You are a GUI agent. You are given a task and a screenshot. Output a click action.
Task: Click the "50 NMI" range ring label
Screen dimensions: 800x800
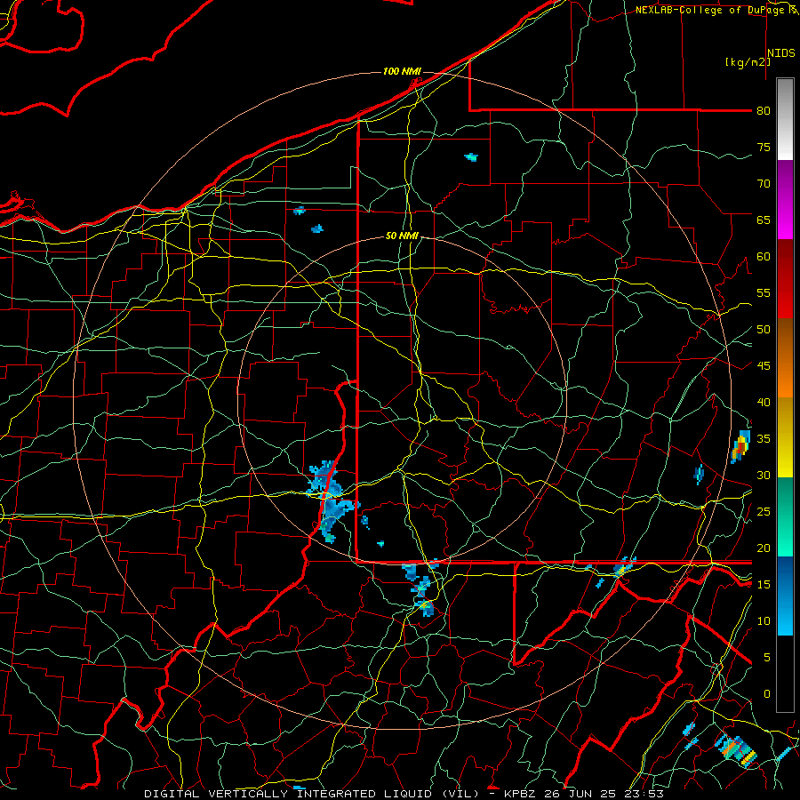[402, 236]
